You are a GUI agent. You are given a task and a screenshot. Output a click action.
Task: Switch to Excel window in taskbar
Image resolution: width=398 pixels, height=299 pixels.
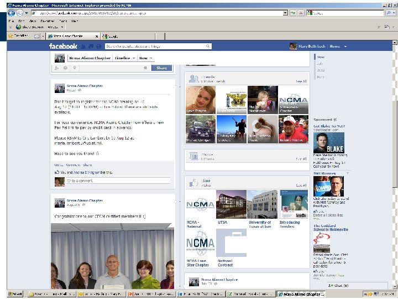(251, 294)
